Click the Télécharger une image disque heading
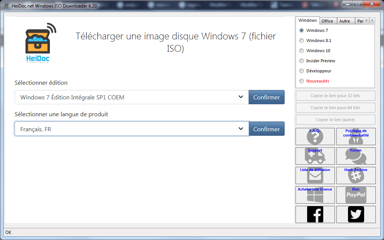The height and width of the screenshot is (240, 384). pos(175,42)
